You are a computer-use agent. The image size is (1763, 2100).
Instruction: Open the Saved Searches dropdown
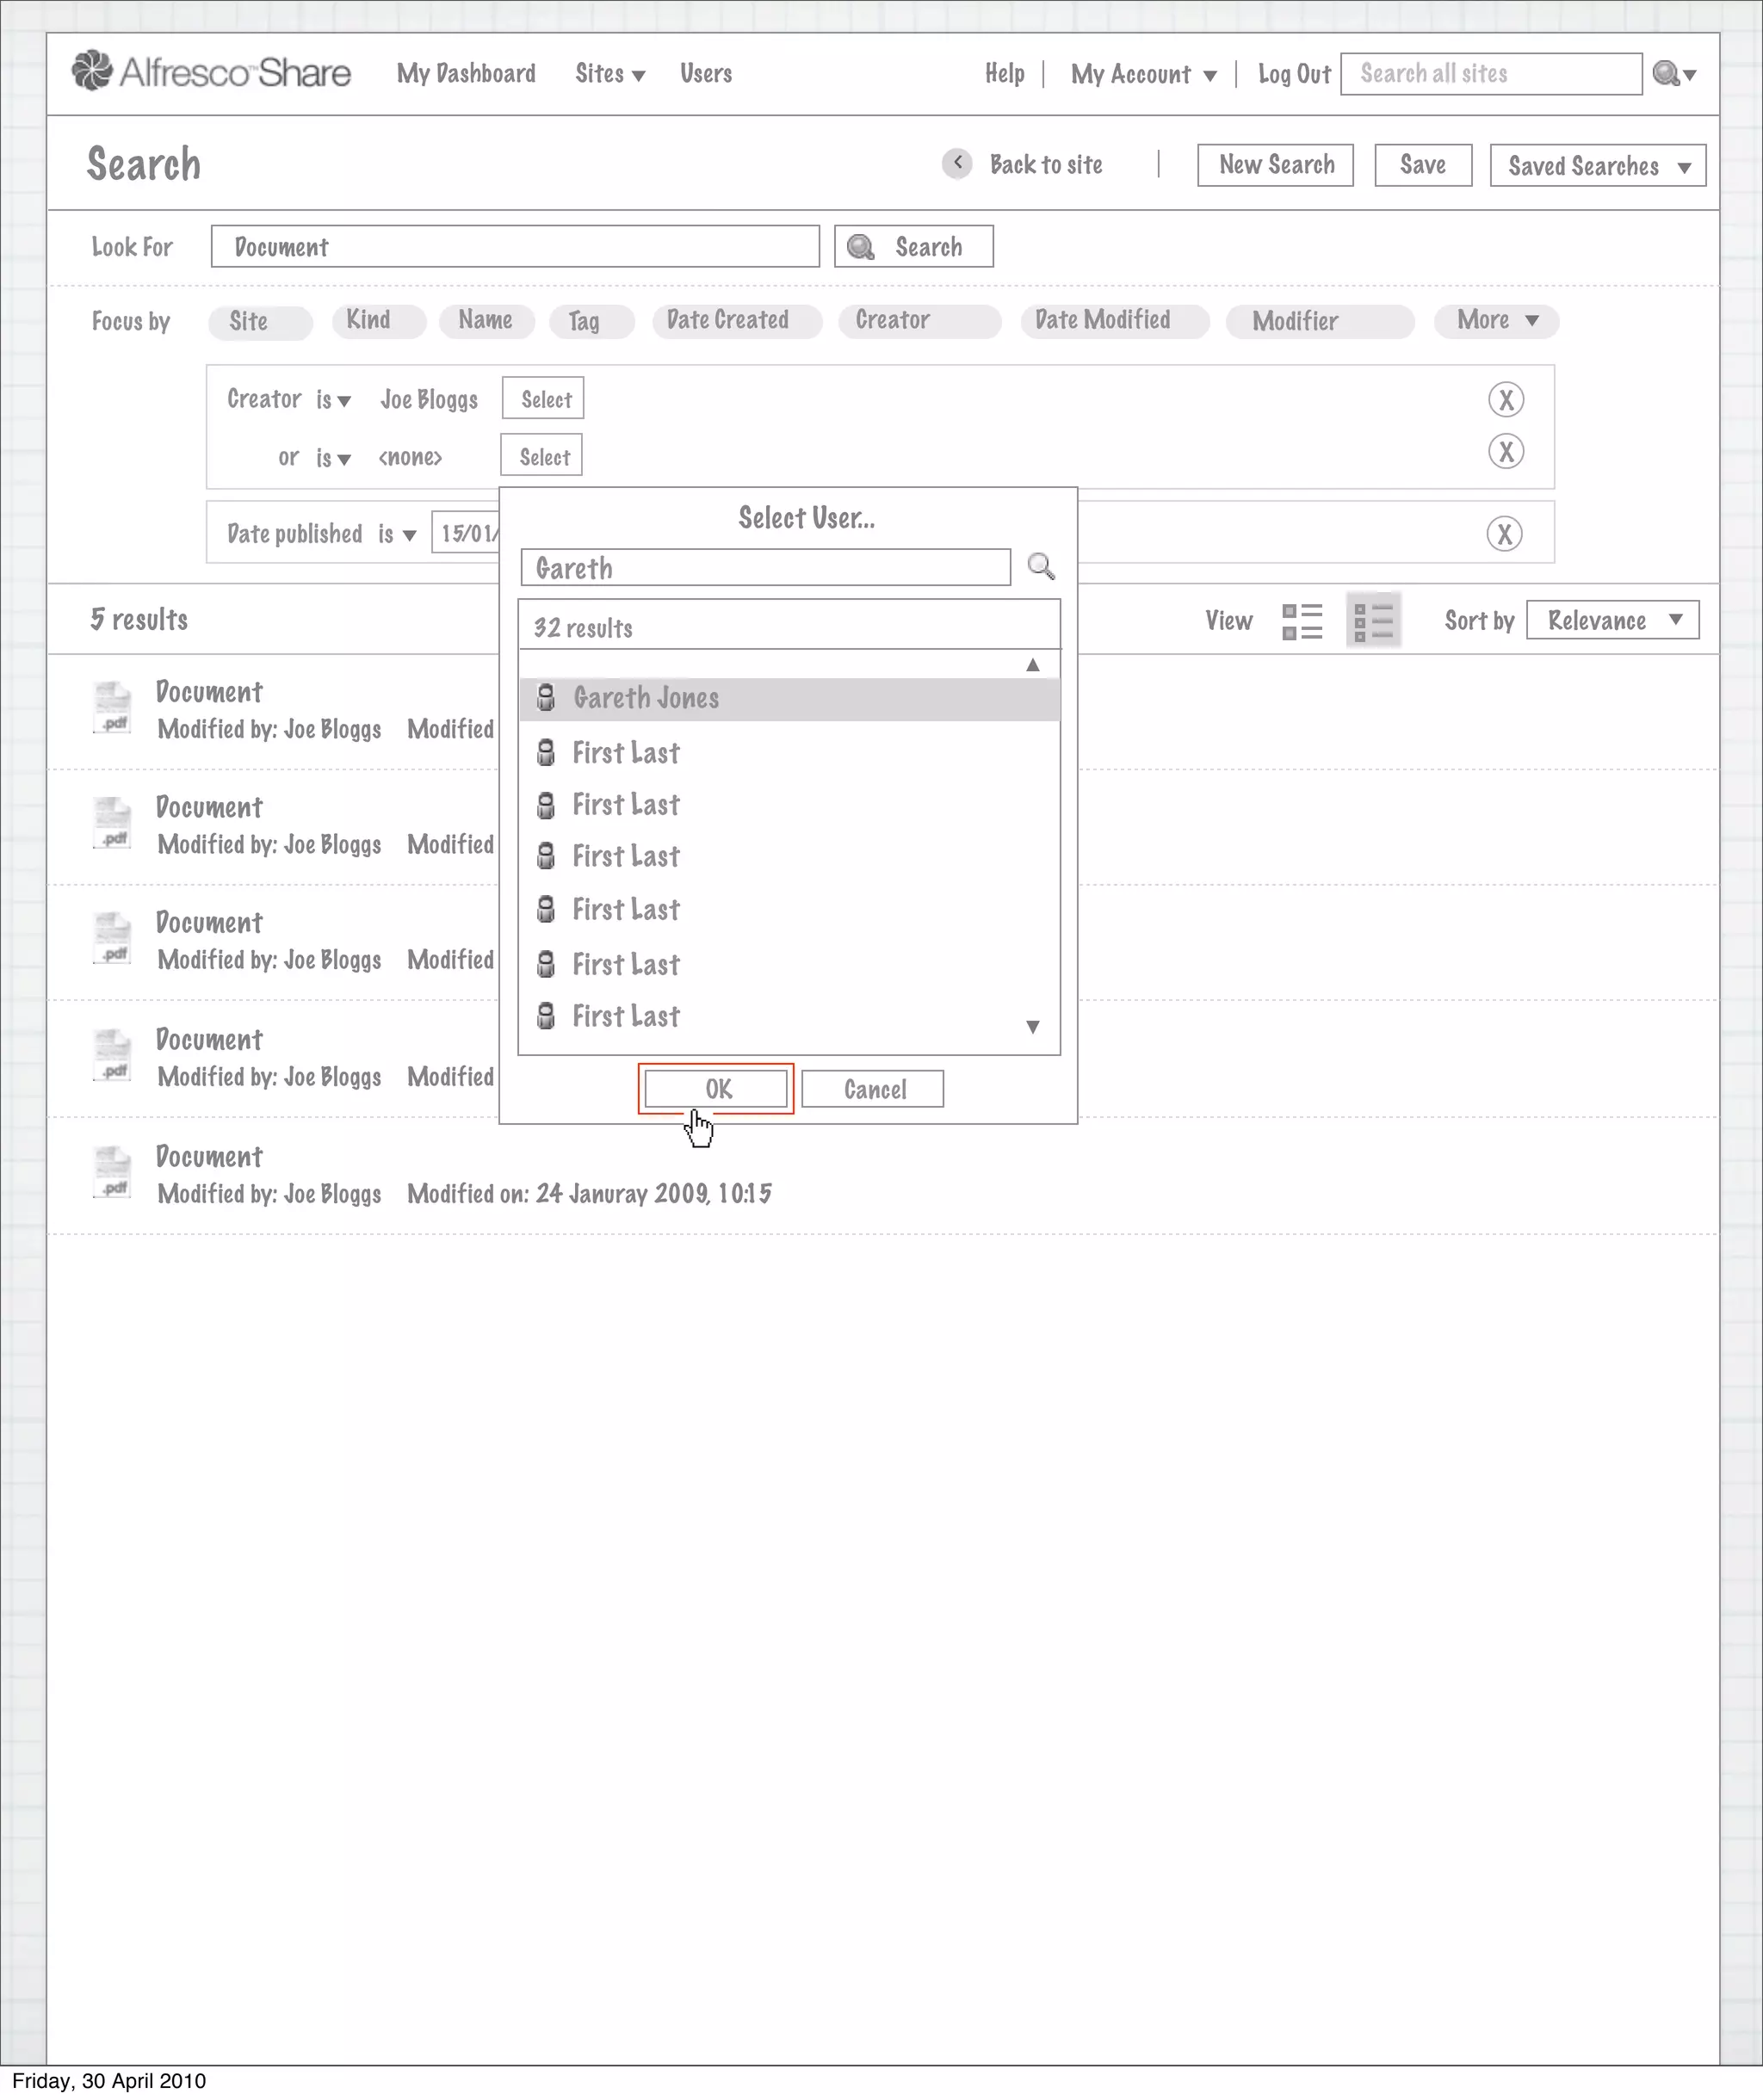1597,166
